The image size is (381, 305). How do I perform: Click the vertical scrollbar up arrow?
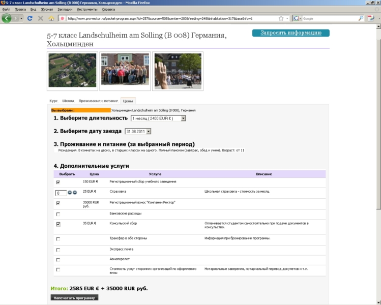click(x=378, y=26)
